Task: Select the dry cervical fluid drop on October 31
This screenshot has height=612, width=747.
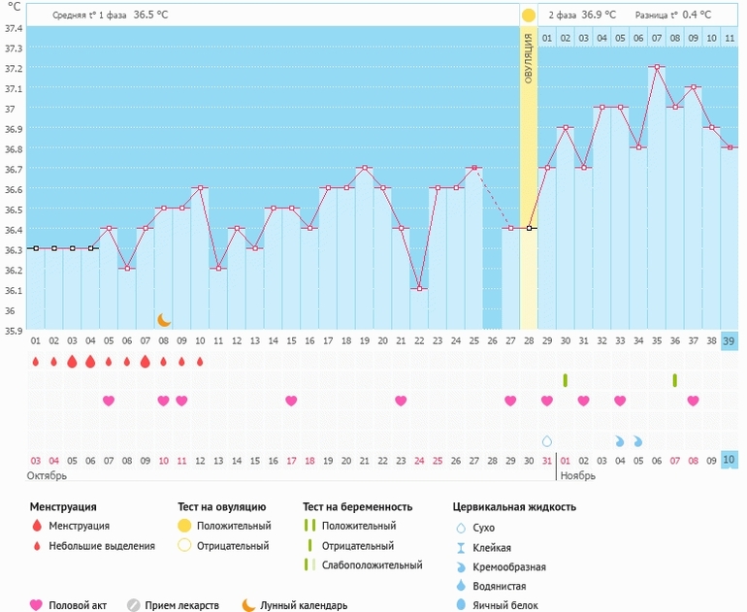Action: pyautogui.click(x=547, y=440)
